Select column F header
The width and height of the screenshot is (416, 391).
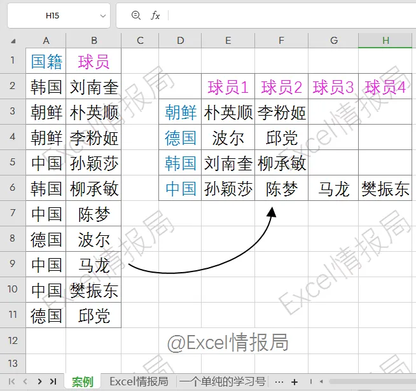(282, 41)
